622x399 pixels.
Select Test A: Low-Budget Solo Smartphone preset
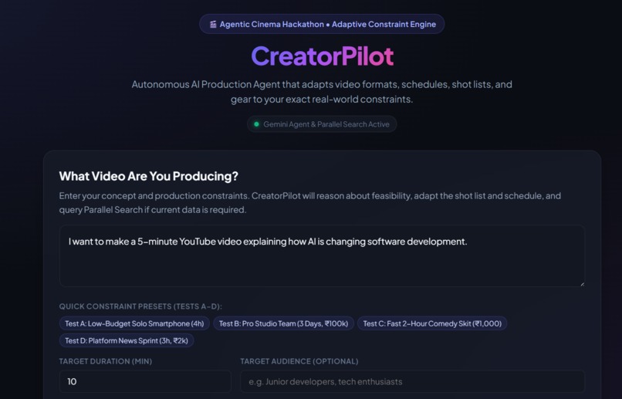134,323
